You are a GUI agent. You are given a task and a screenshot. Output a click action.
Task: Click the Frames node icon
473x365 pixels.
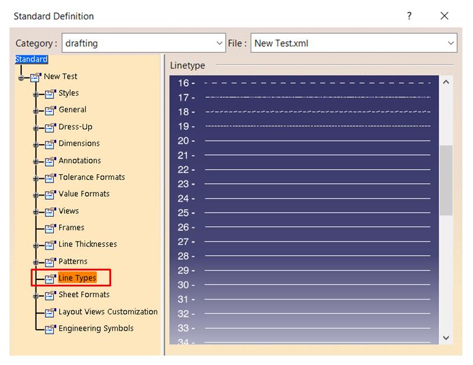49,227
